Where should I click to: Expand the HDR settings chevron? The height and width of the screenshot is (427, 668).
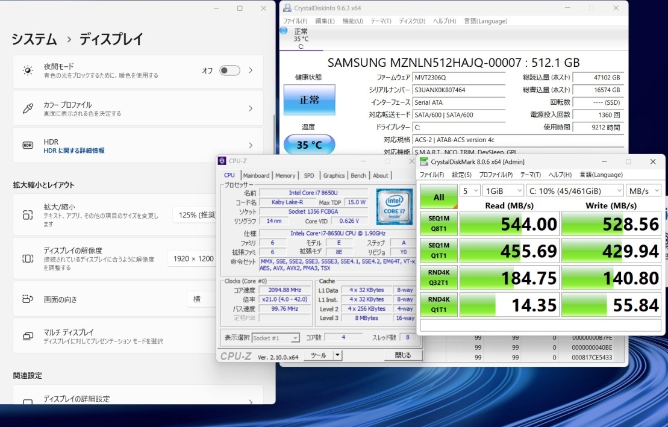coord(251,145)
